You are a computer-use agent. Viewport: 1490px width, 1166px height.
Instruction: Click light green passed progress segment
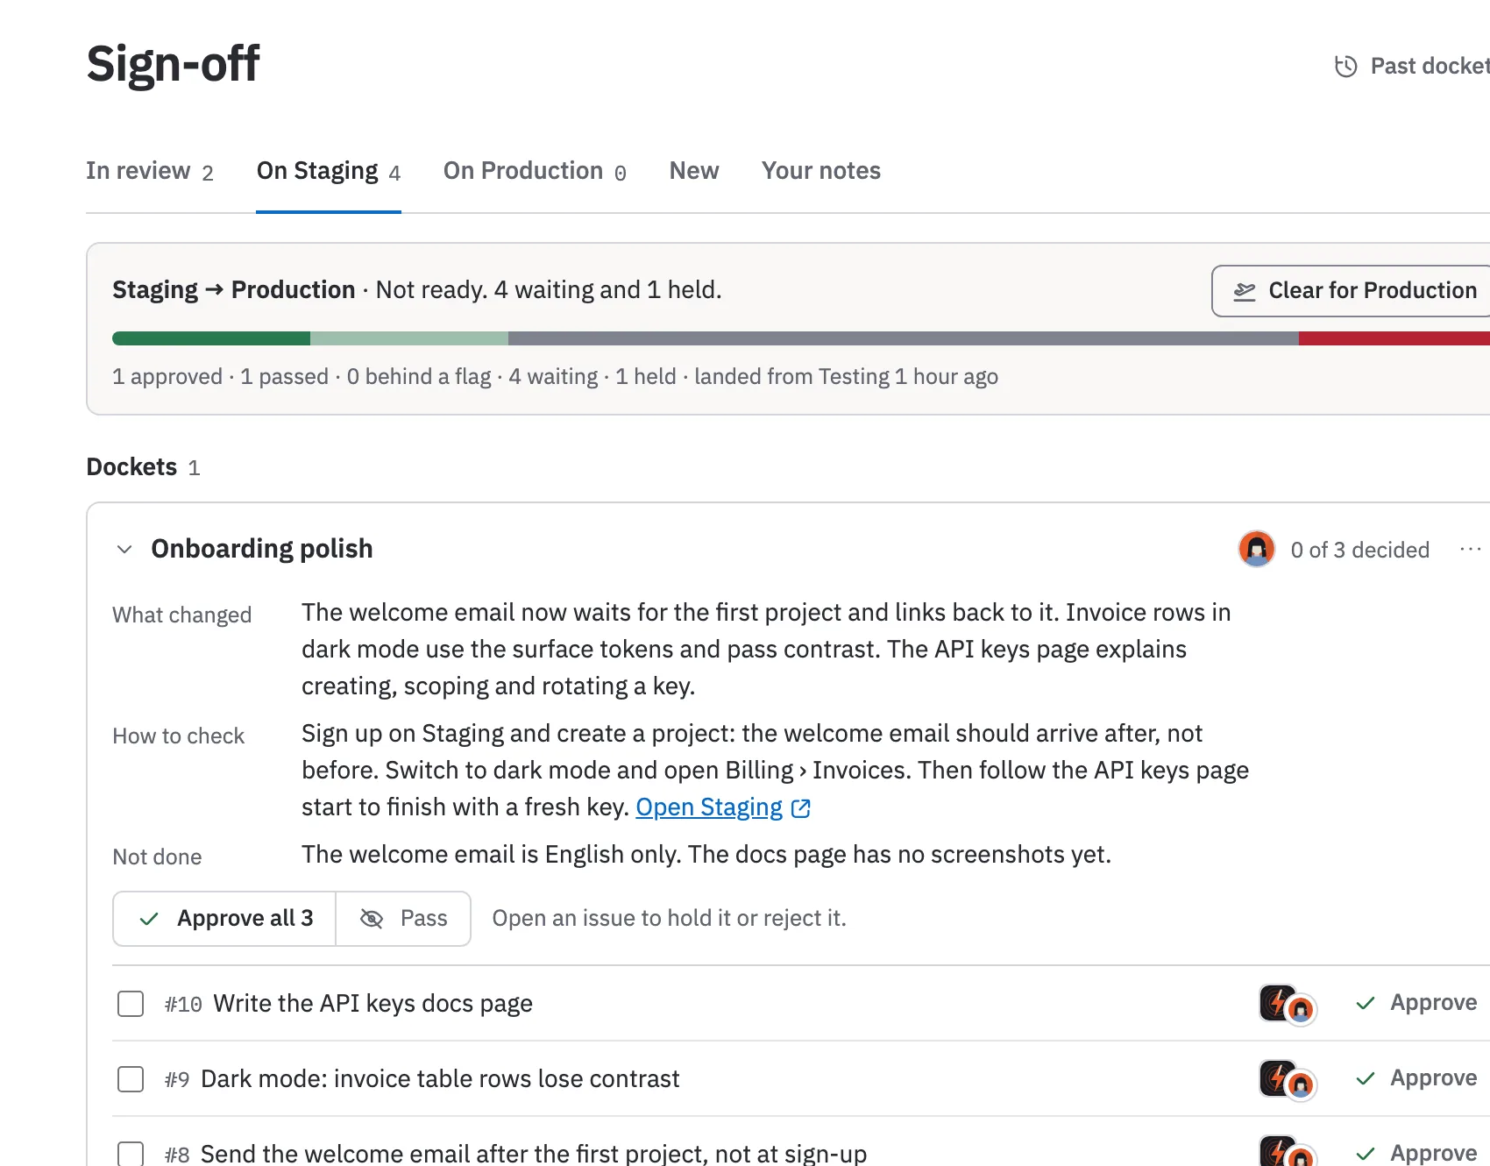[409, 338]
